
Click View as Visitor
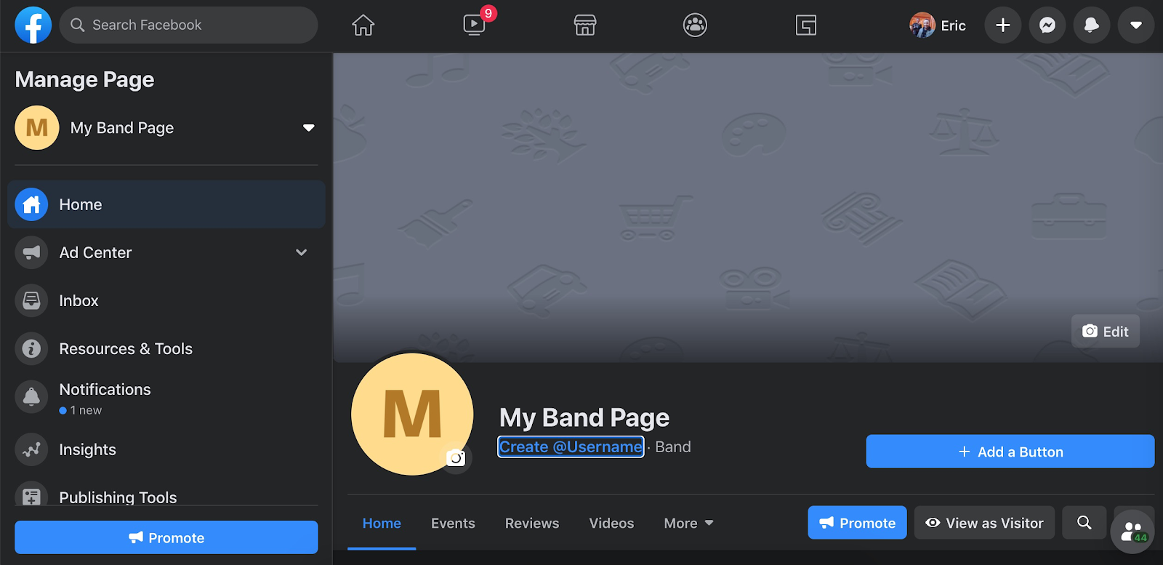pyautogui.click(x=984, y=523)
